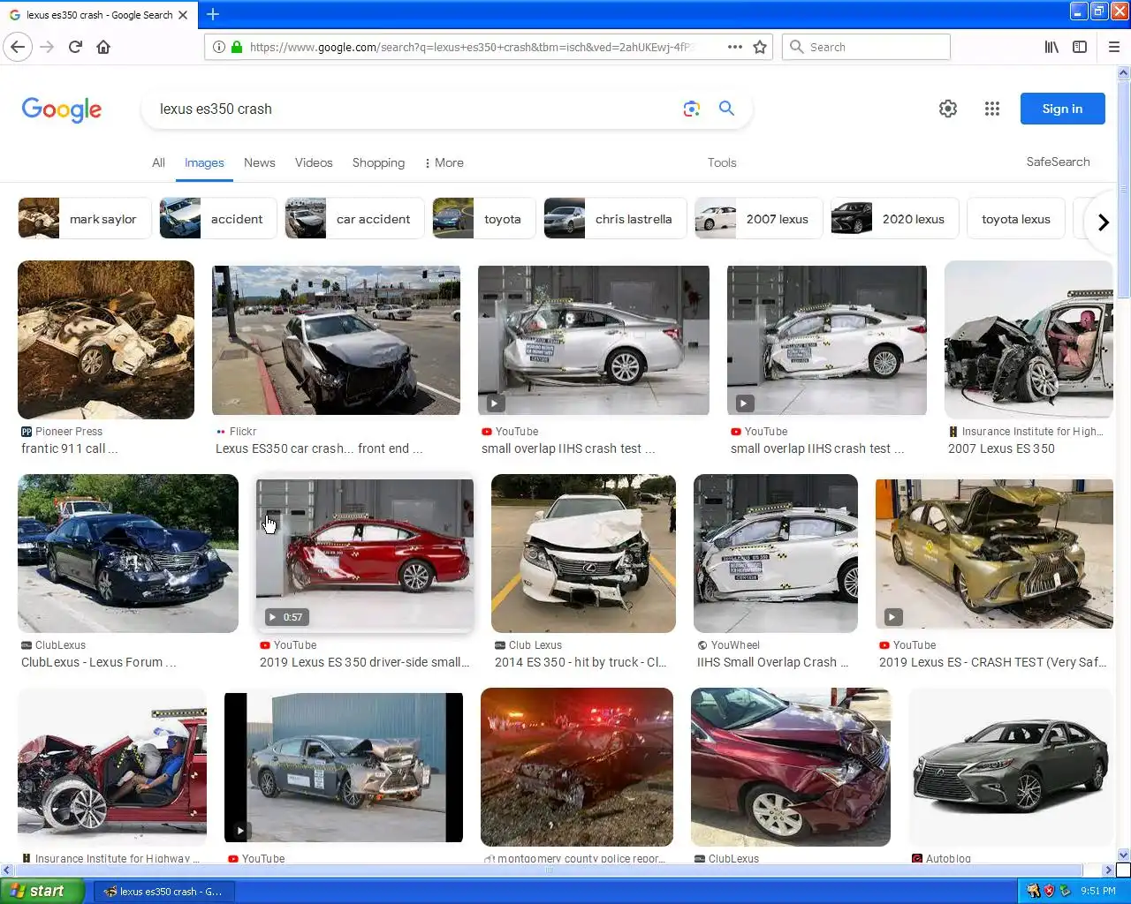The width and height of the screenshot is (1131, 904).
Task: Open Flickr front end crash image
Action: pos(336,340)
